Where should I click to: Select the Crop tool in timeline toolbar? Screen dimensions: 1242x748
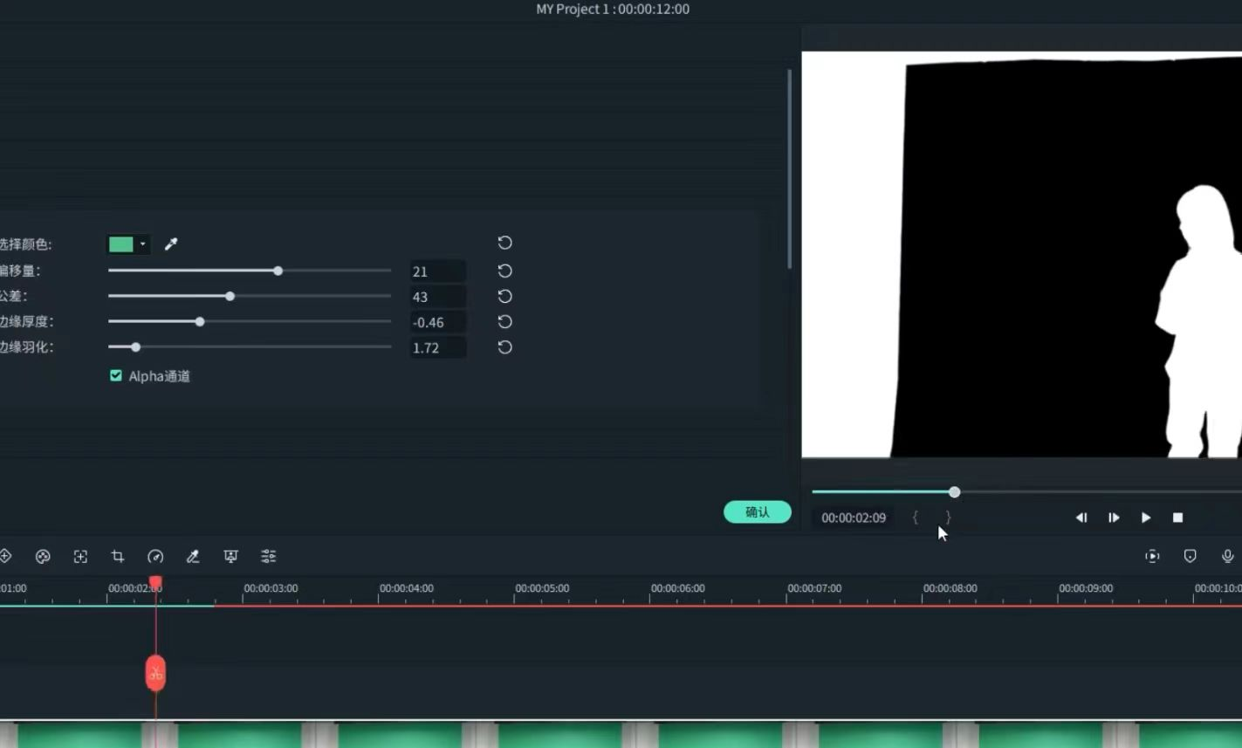pyautogui.click(x=118, y=556)
